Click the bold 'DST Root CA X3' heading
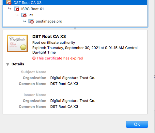This screenshot has width=155, height=133. [x=49, y=37]
